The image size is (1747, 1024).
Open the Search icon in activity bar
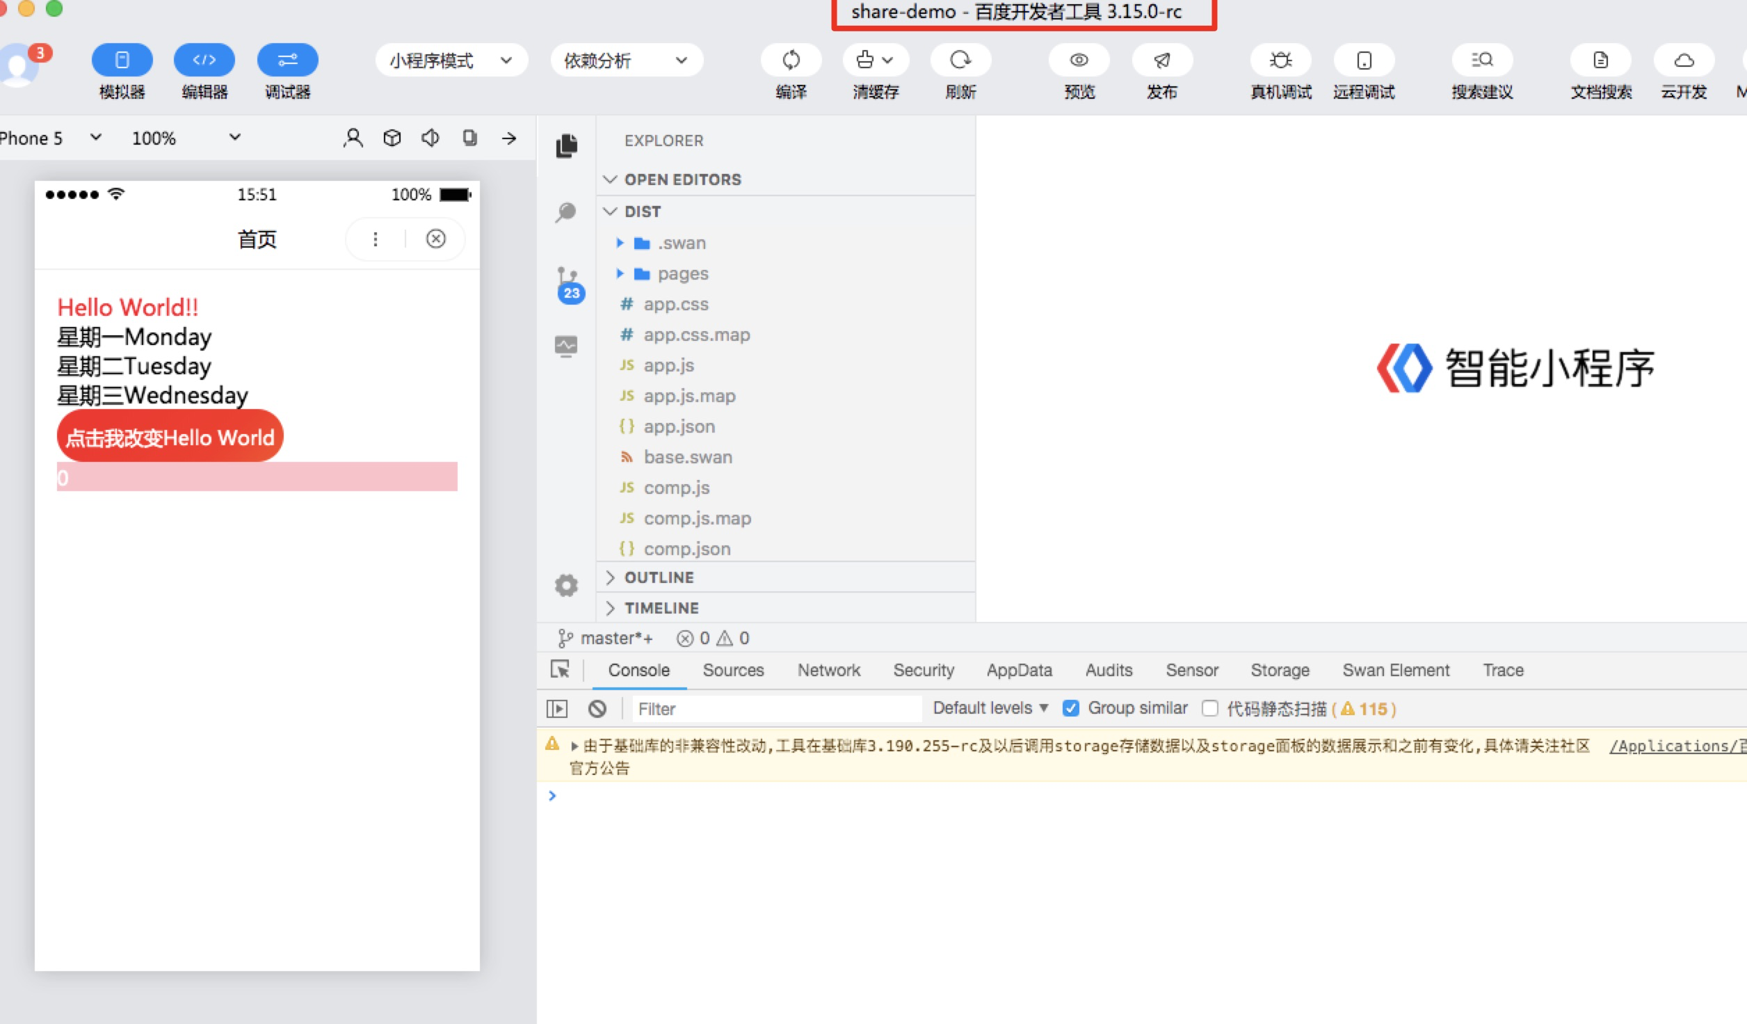point(566,212)
